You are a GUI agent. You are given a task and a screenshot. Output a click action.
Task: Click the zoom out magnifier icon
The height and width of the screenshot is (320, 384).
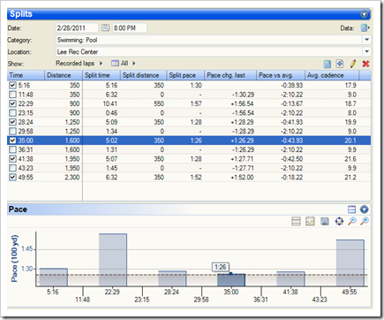tap(352, 221)
